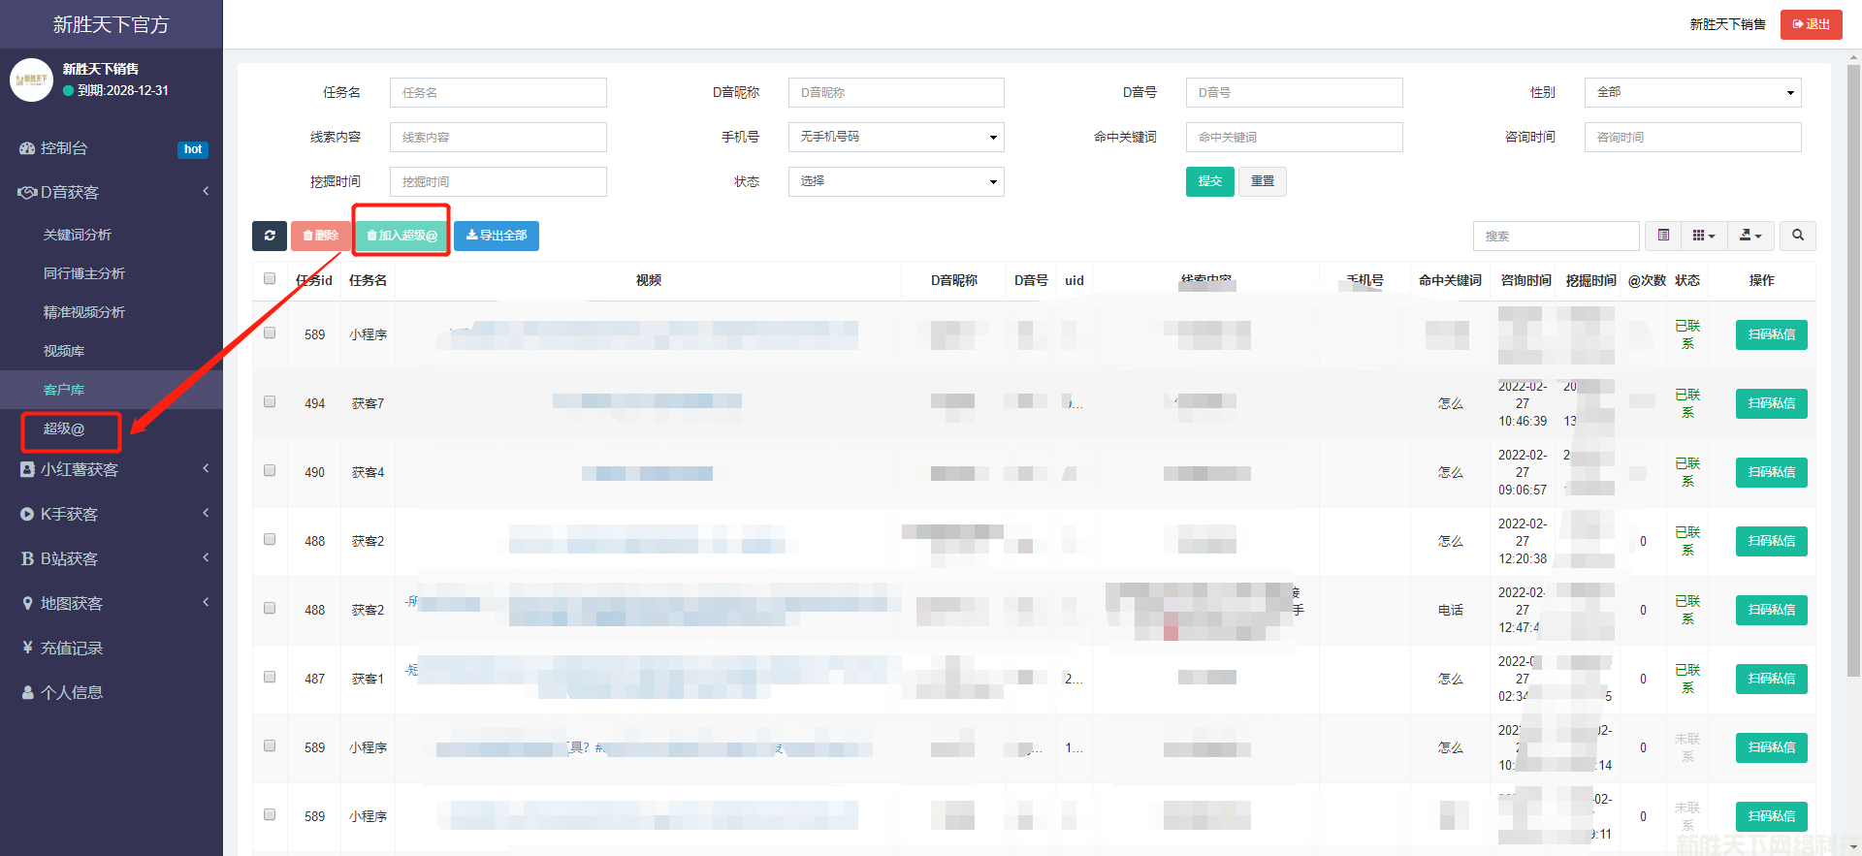Click the page vertical scrollbar
1862x856 pixels.
click(x=1853, y=388)
